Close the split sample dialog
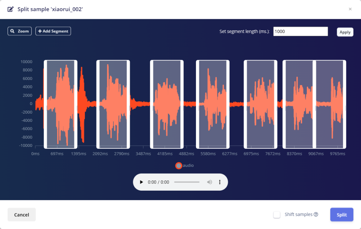Screen dimensions: 361x229 350,9
